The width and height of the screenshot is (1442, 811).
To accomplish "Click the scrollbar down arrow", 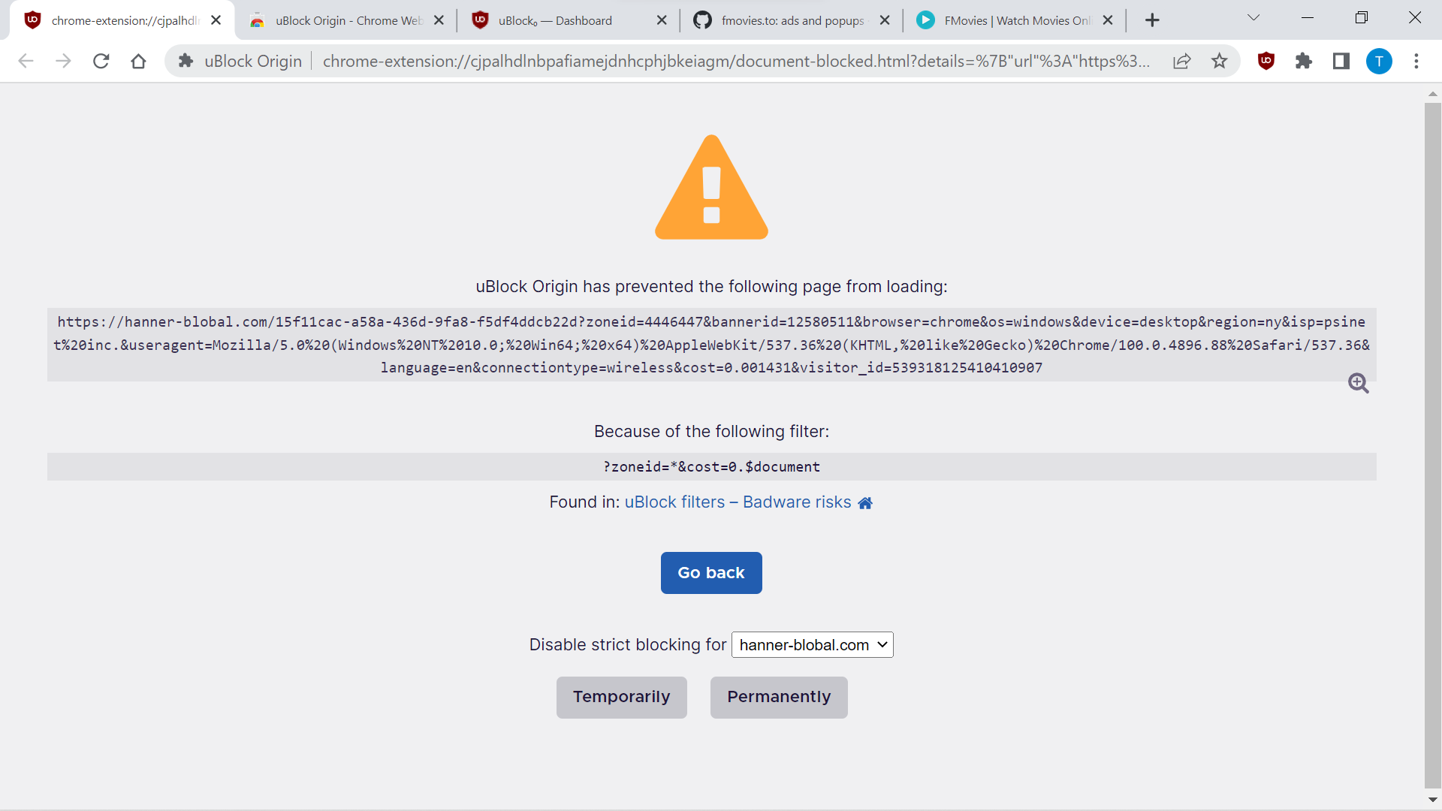I will [x=1432, y=800].
